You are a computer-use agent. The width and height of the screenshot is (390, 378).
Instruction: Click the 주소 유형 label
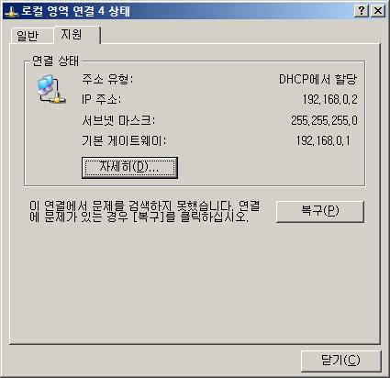tap(107, 79)
